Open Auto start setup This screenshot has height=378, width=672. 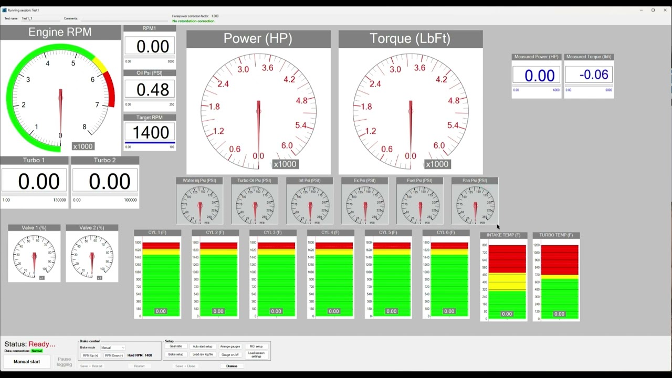point(203,346)
